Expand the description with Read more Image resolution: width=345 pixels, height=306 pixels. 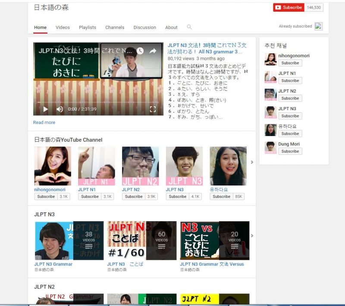click(44, 123)
